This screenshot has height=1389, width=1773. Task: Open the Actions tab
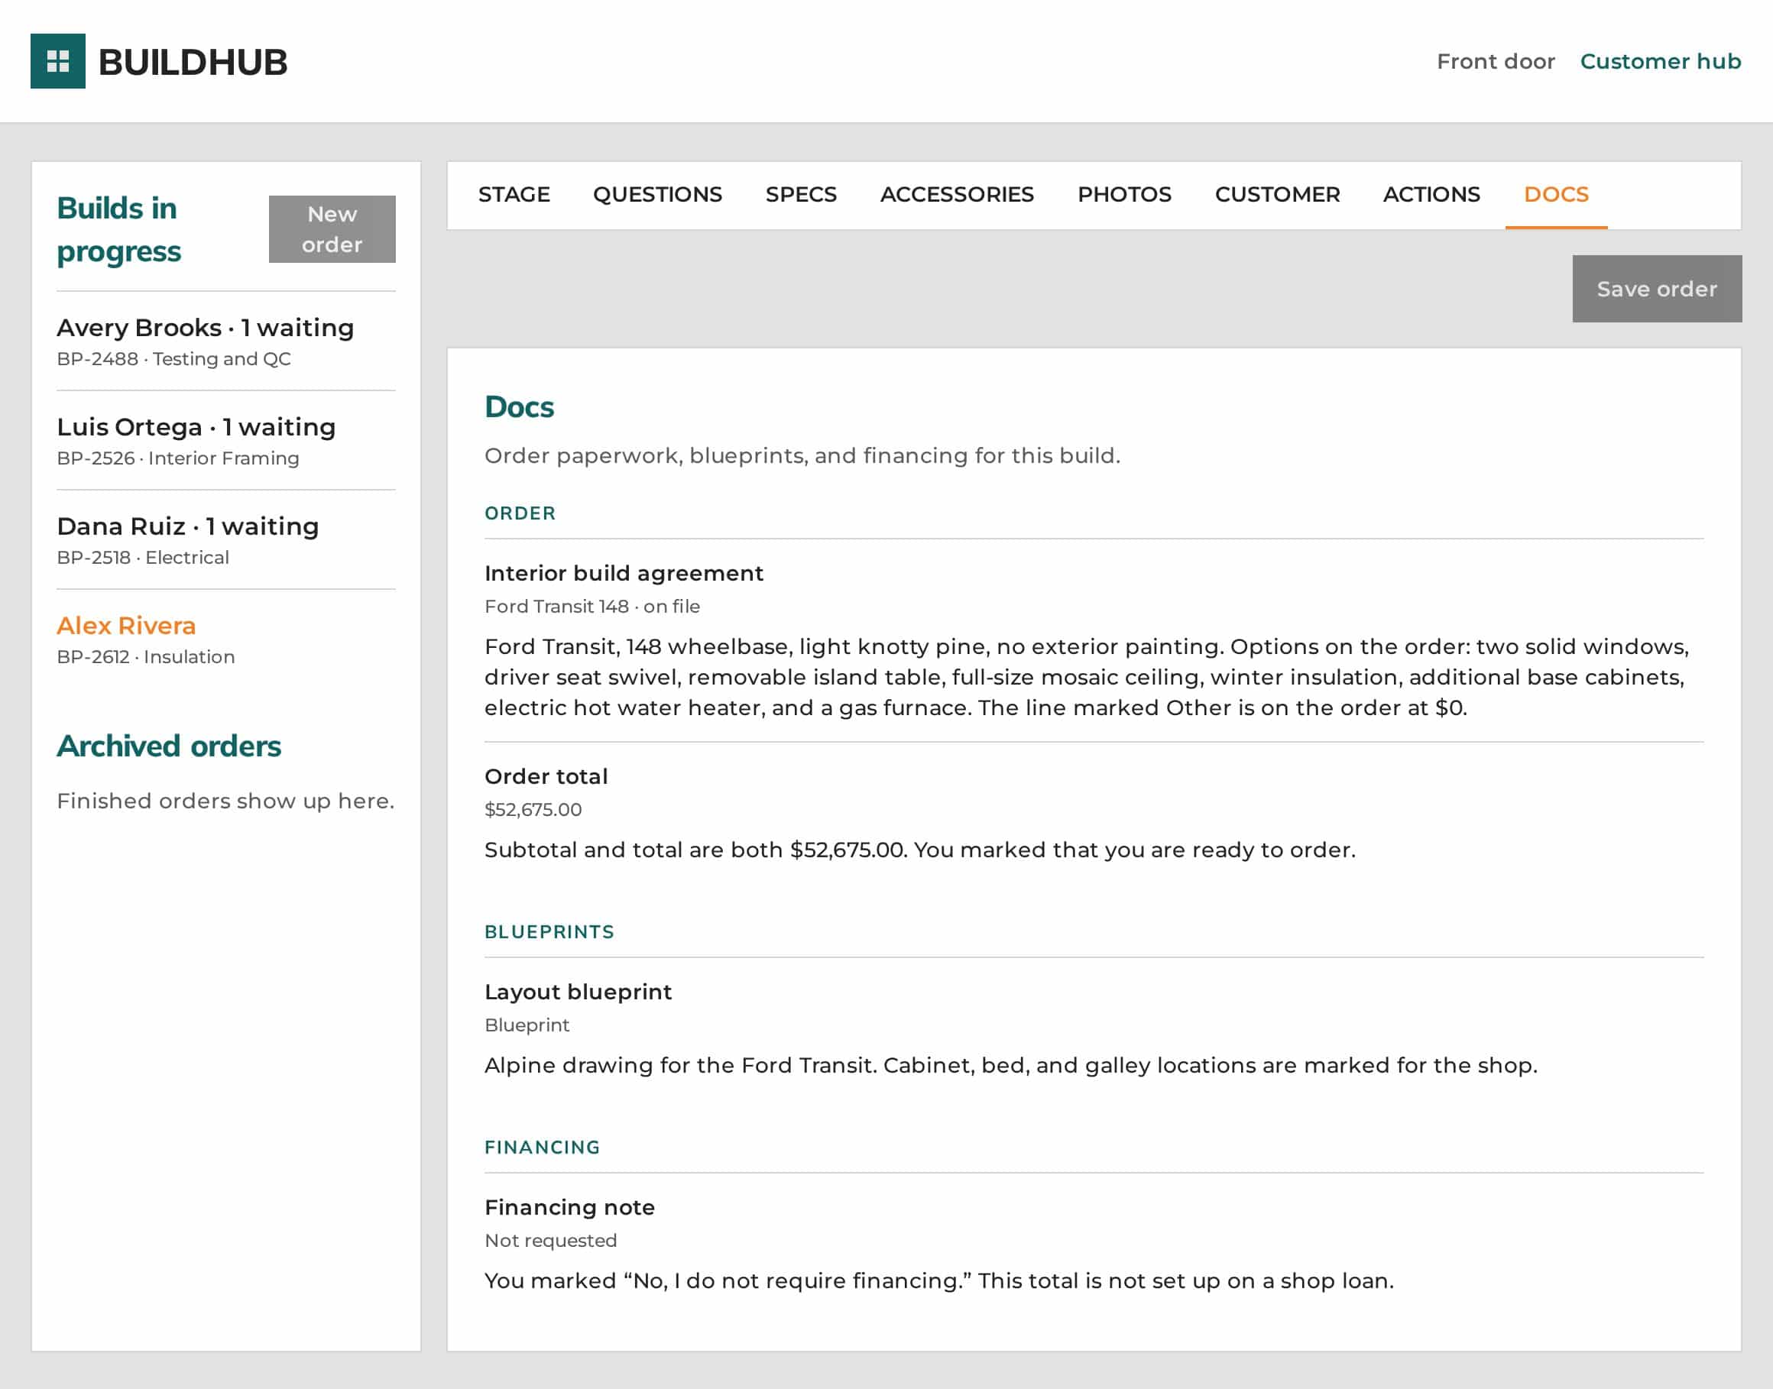point(1431,194)
